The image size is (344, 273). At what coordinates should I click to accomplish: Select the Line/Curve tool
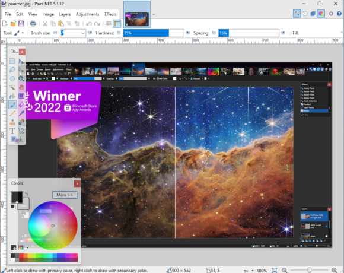[21, 131]
